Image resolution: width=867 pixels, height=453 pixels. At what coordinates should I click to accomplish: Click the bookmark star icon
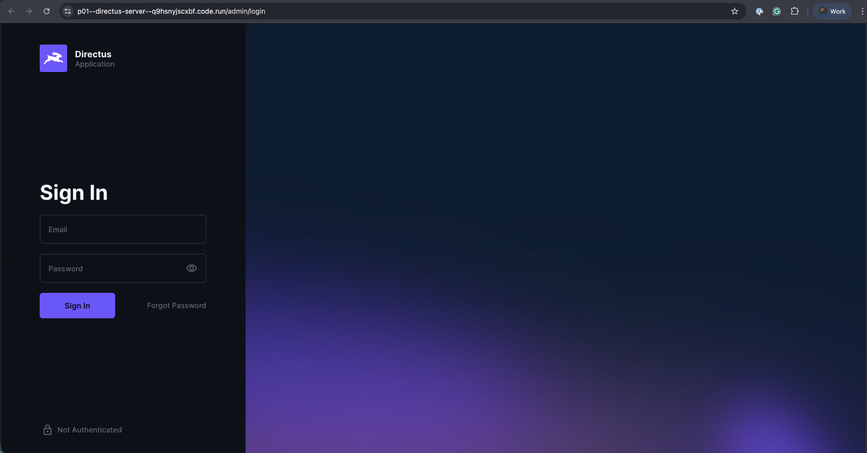coord(735,11)
